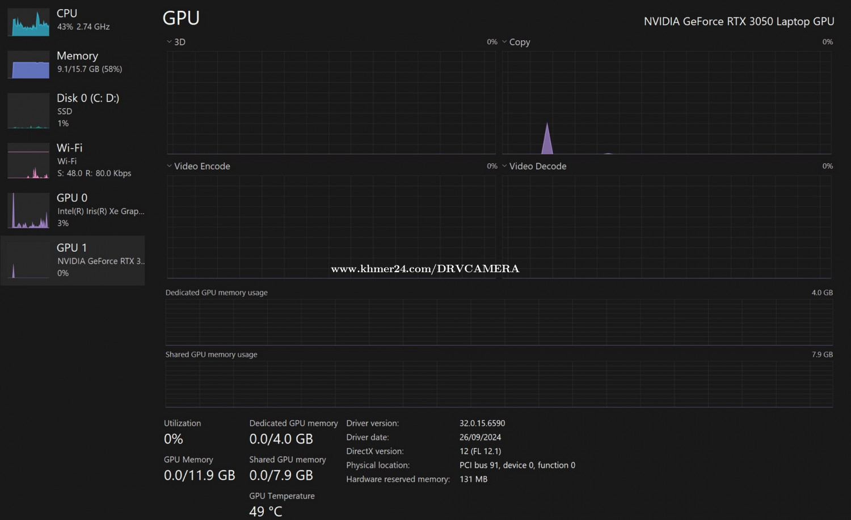Click the GPU page heading

(181, 18)
